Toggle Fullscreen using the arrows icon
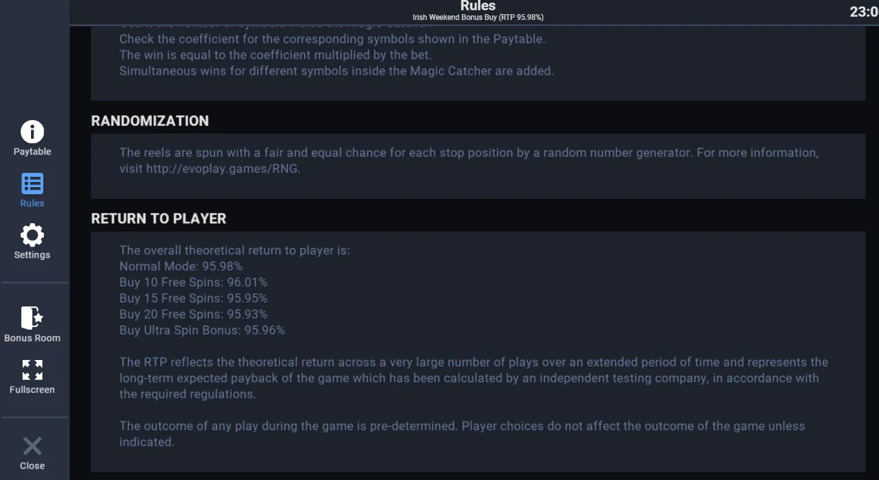 pyautogui.click(x=32, y=370)
